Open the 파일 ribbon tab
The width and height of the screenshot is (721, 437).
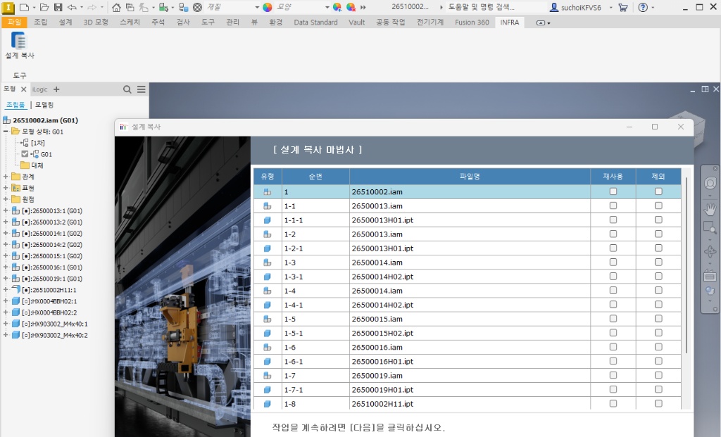pos(14,22)
